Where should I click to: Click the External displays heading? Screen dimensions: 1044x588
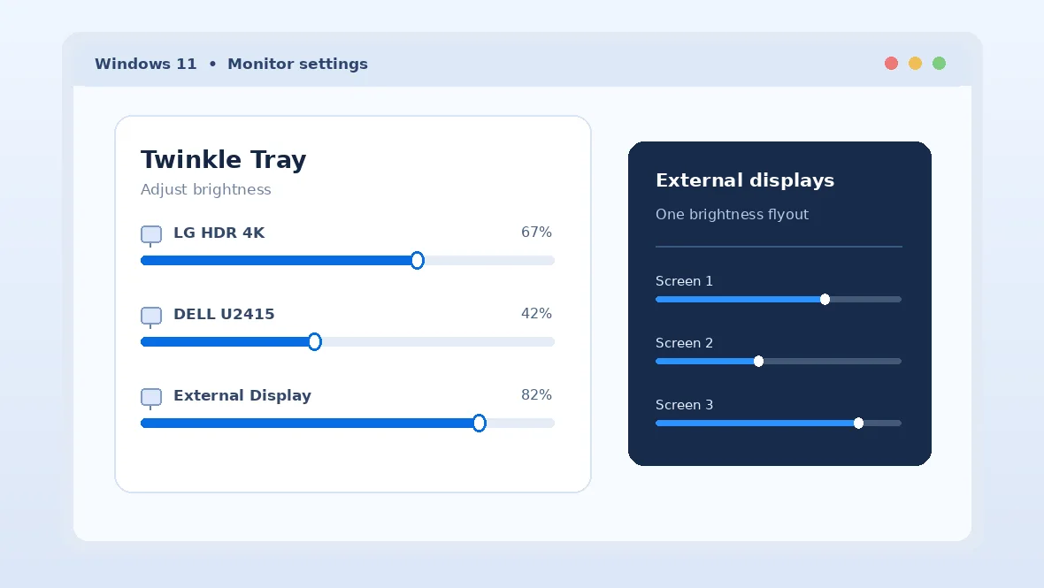745,180
